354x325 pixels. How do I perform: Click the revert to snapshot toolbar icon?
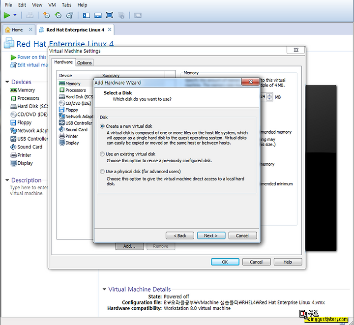pyautogui.click(x=58, y=15)
